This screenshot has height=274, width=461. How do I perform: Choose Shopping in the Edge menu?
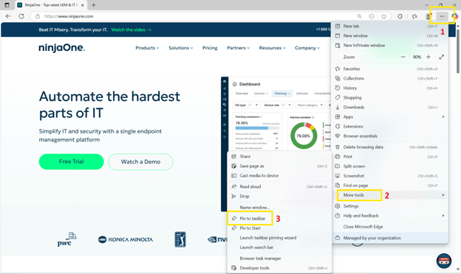(x=390, y=97)
